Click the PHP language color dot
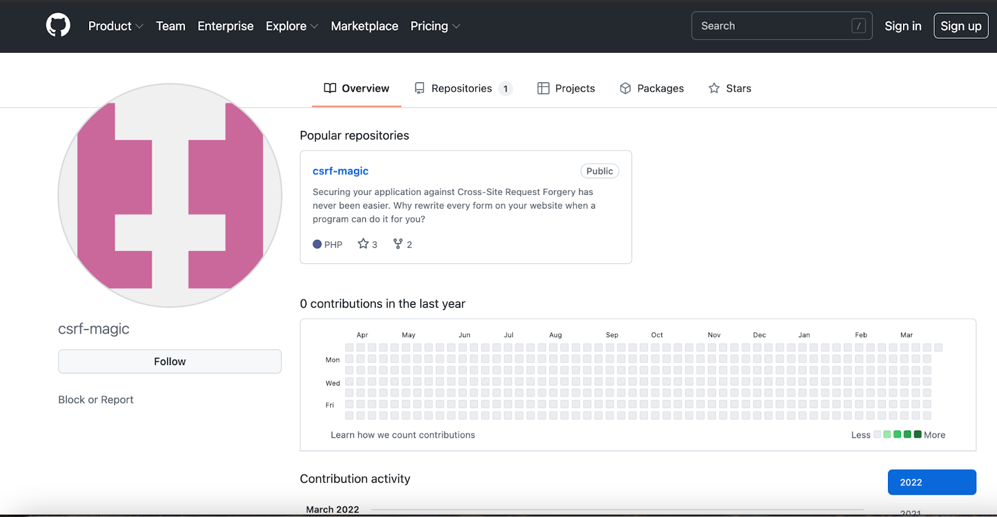This screenshot has height=517, width=997. (x=317, y=244)
